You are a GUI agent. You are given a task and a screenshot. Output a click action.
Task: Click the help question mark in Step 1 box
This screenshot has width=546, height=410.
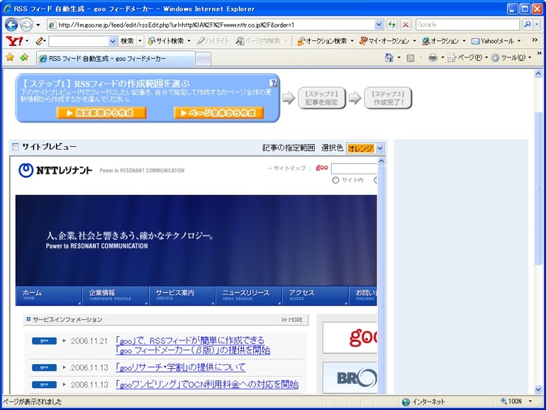(273, 83)
